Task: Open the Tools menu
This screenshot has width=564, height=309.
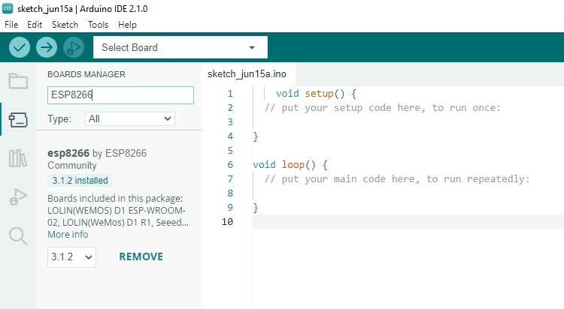Action: click(x=99, y=25)
